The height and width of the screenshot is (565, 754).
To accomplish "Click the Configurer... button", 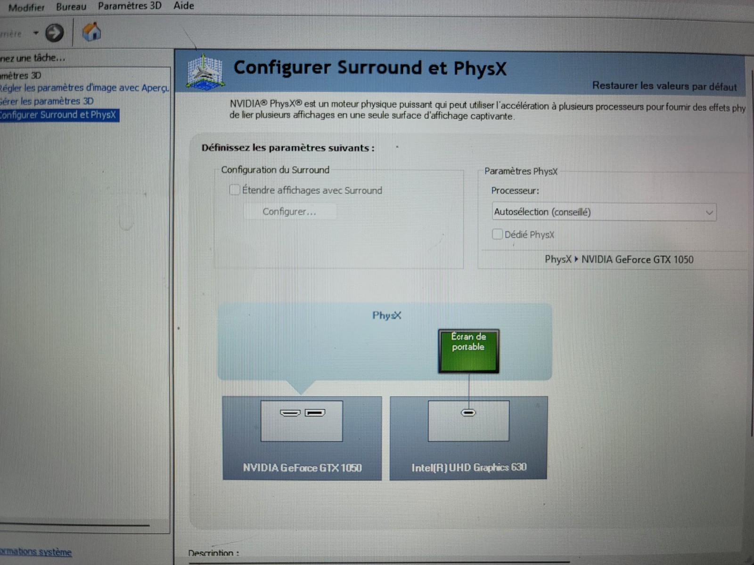I will tap(289, 211).
